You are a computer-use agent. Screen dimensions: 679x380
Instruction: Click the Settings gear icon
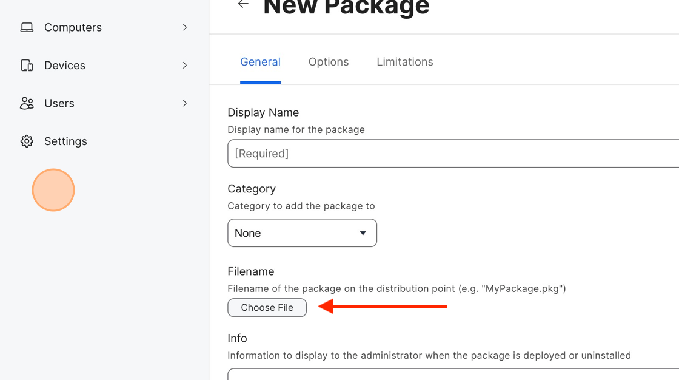[x=27, y=141]
